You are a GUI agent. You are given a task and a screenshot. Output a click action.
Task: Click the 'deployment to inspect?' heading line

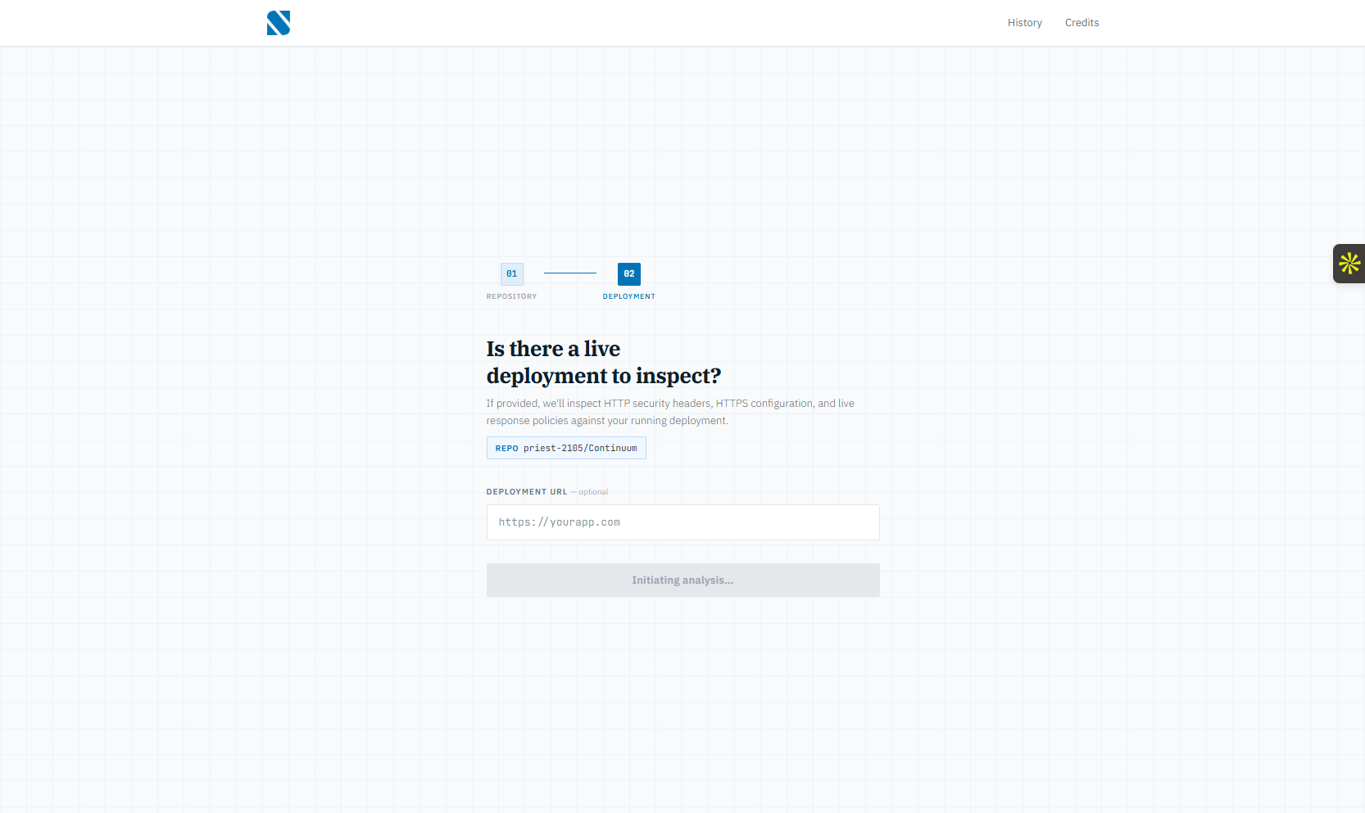click(x=603, y=376)
